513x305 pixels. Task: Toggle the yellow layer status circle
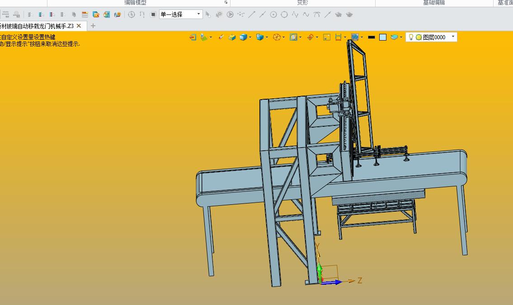[419, 37]
